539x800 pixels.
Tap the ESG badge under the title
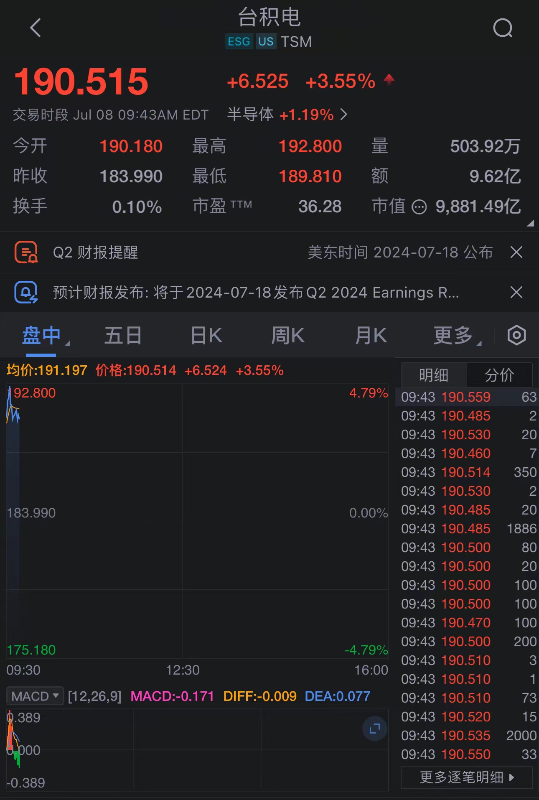coord(239,41)
